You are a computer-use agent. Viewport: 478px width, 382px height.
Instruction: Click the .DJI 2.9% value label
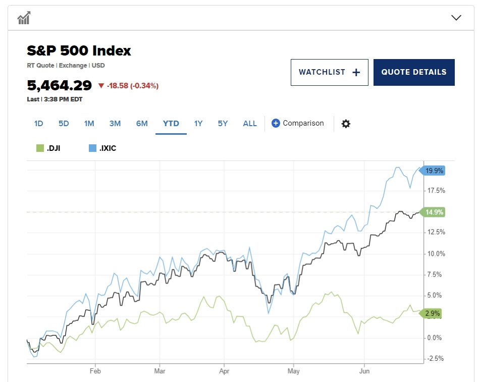coord(433,313)
